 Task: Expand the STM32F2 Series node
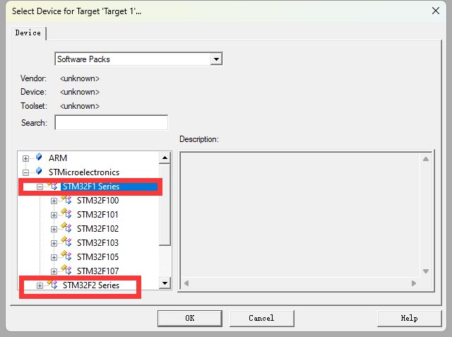coord(40,285)
